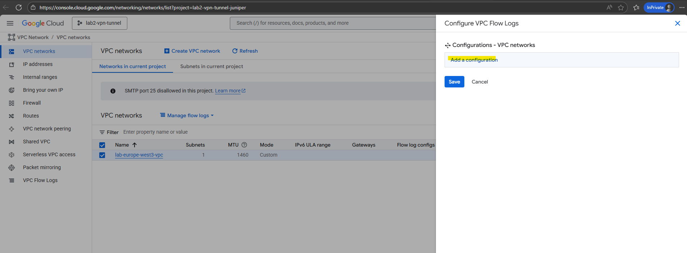Click the Packet mirroring sidebar icon
Image resolution: width=687 pixels, height=253 pixels.
(12, 168)
